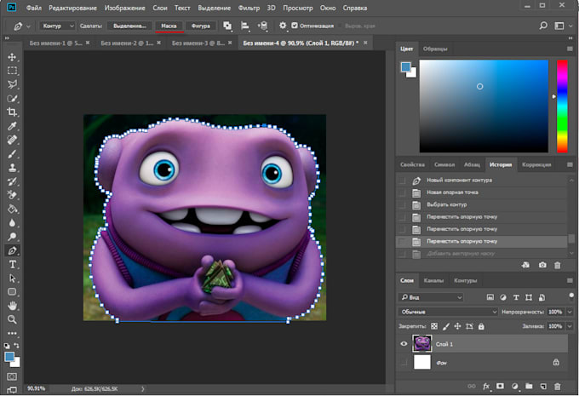Delete layer with Layers panel trash icon
The width and height of the screenshot is (579, 396).
coord(558,387)
